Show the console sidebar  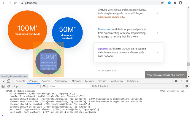[x=3, y=86]
